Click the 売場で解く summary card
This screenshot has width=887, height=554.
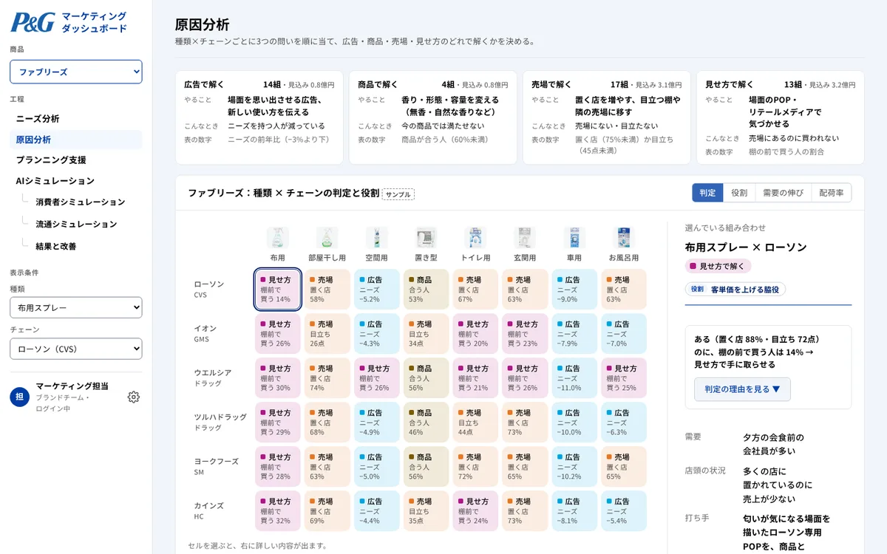(607, 117)
